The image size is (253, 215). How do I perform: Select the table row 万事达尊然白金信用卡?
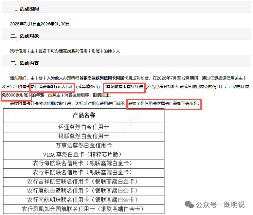84,146
